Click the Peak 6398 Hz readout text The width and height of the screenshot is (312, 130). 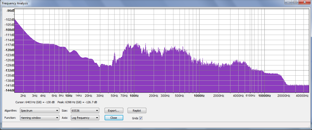click(77, 102)
